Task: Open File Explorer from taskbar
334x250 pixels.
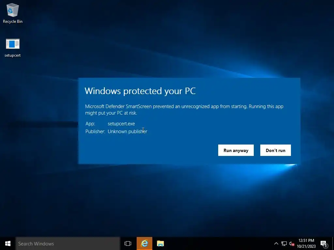Action: 160,243
